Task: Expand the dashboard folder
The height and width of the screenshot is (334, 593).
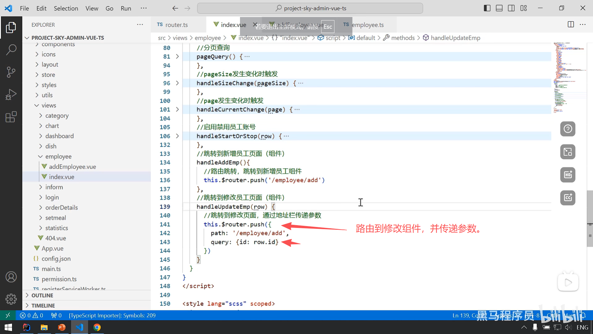Action: coord(59,136)
